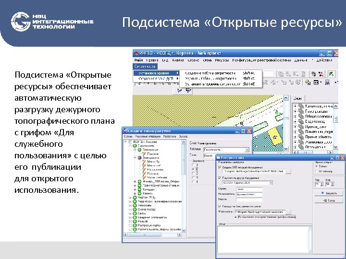Viewport: 346px width, 259px height.
Task: Toggle Подключить другую базу данных checkbox
Action: tap(220, 178)
